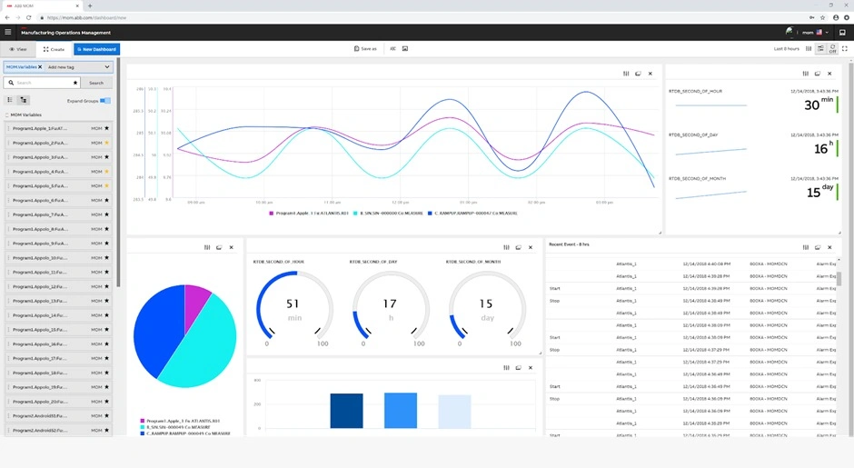
Task: Click the fullscreen icon in the dashboard toolbar
Action: [x=844, y=48]
